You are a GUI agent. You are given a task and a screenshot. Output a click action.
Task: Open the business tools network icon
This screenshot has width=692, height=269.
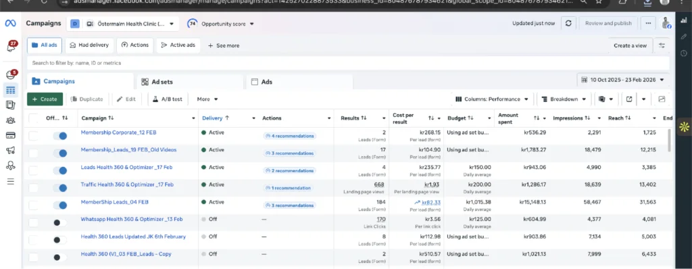point(11,166)
